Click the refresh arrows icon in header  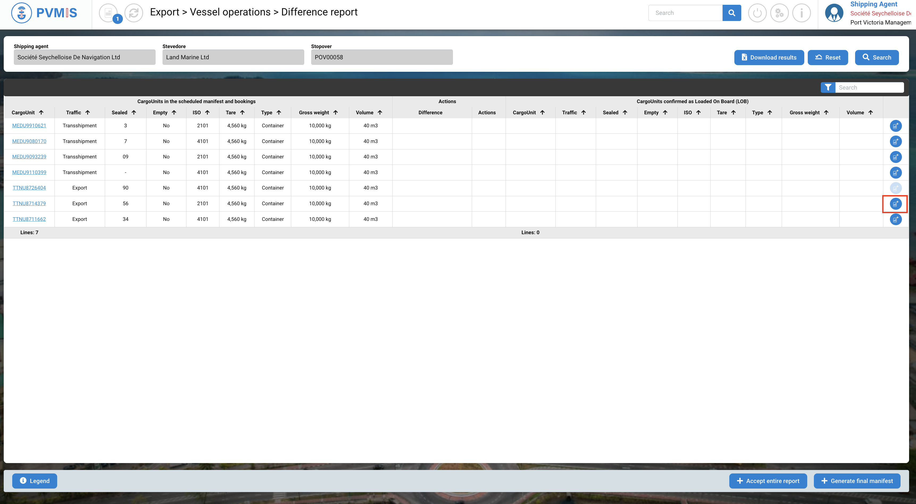tap(134, 13)
